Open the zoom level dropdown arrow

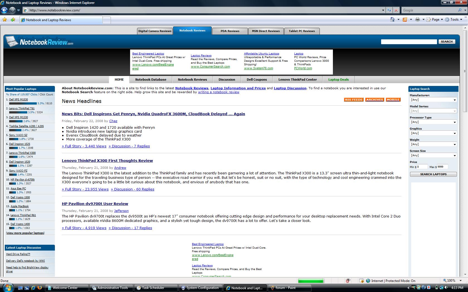(460, 281)
